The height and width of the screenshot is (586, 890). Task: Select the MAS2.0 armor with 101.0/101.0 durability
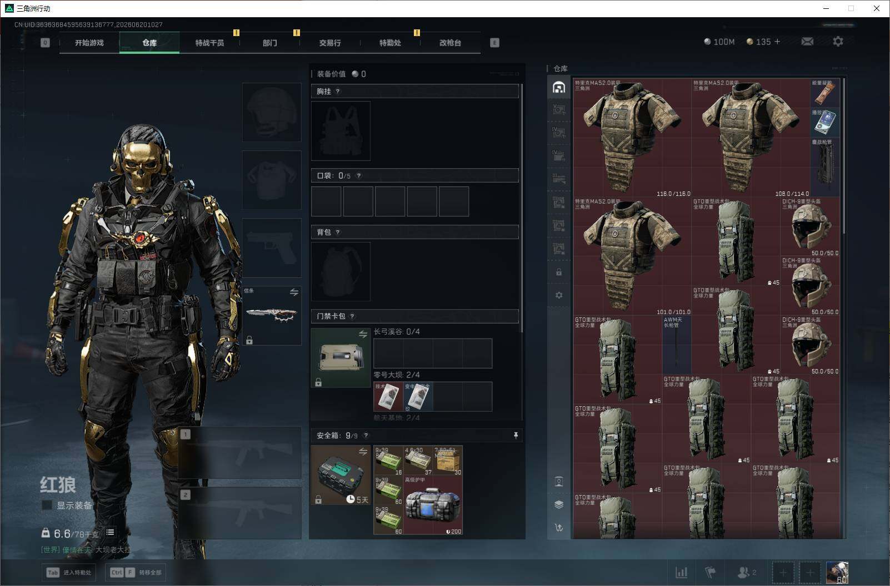632,256
